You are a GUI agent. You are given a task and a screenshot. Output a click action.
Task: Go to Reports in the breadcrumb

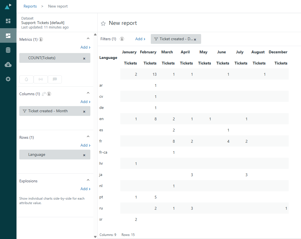point(30,6)
